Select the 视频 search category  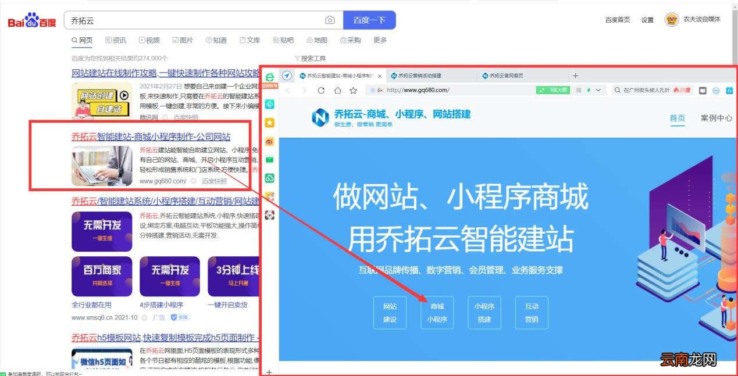tap(149, 40)
